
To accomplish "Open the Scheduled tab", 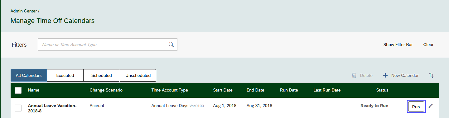I will click(102, 75).
